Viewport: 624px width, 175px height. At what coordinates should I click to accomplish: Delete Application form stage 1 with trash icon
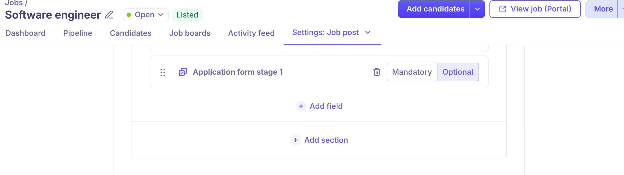coord(377,72)
